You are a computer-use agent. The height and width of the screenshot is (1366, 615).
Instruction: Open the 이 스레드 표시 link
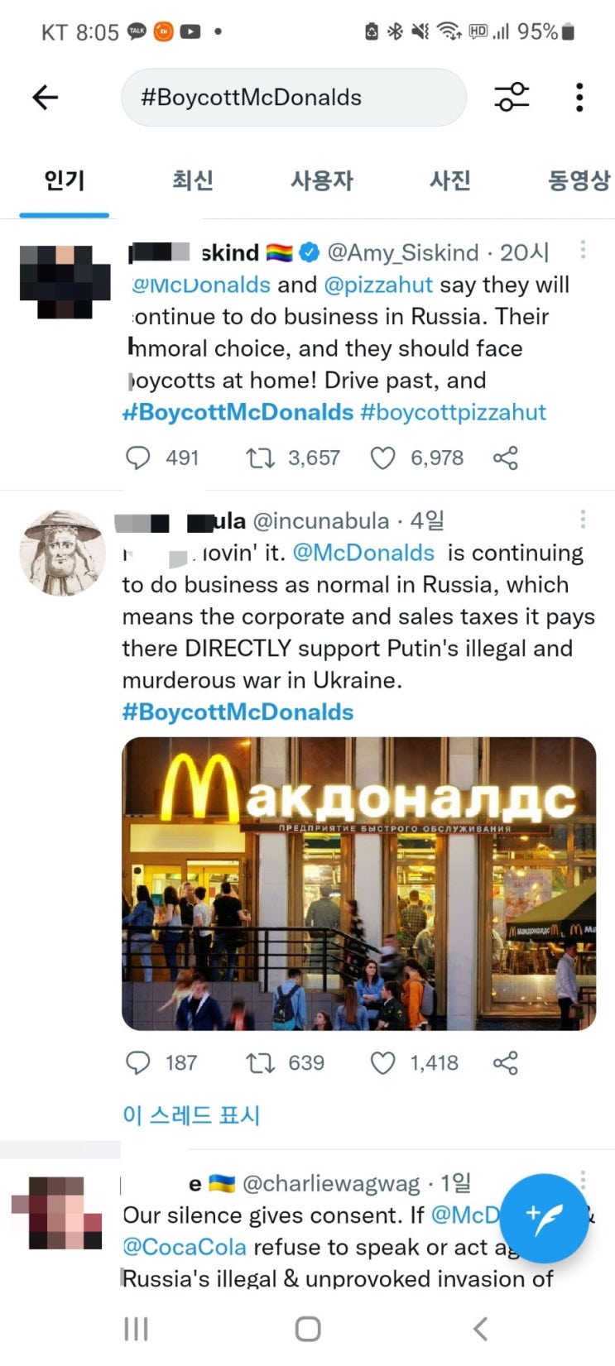point(191,1114)
